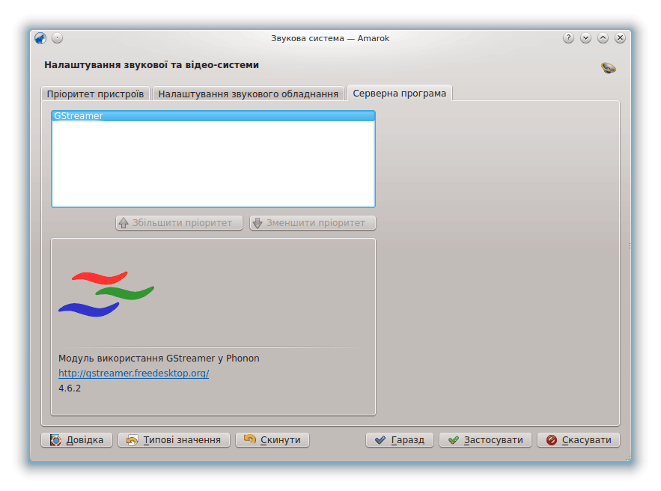
Task: Click the speaker icon in the dialog header
Action: (x=609, y=67)
